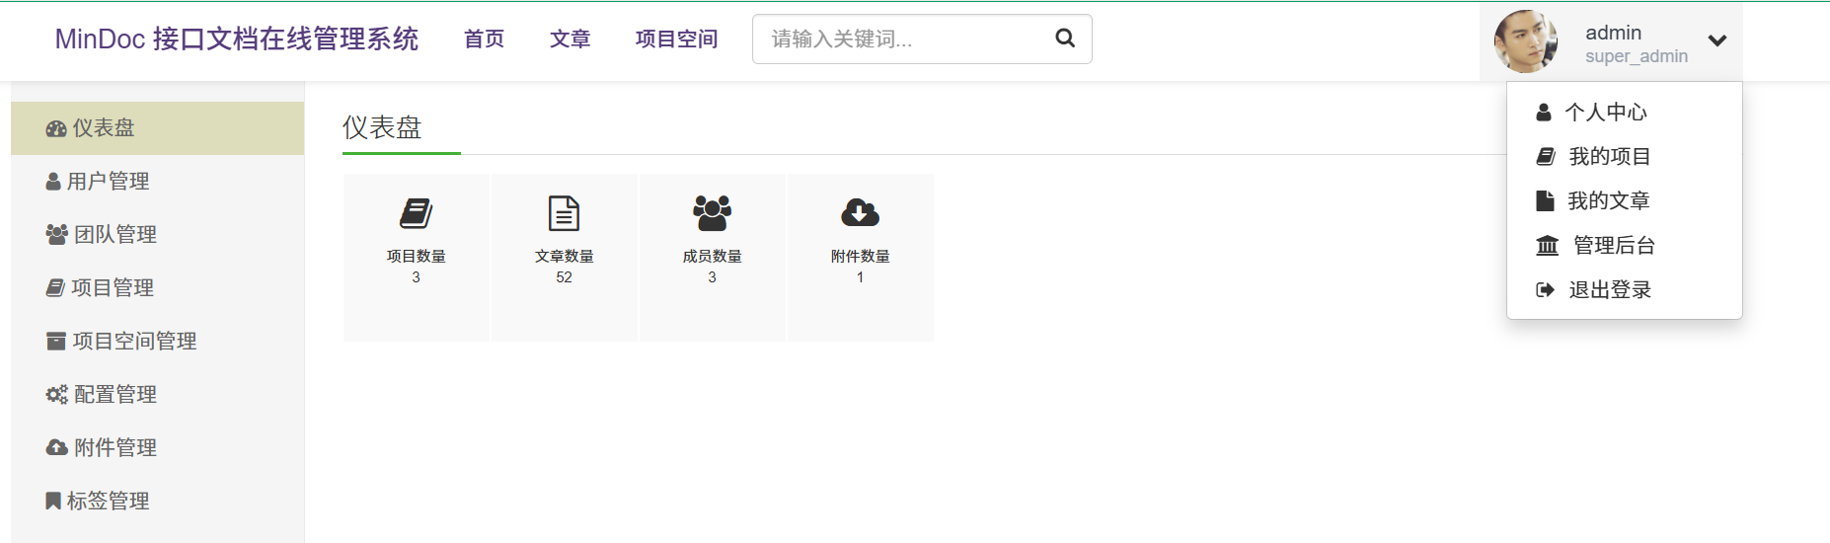1830x543 pixels.
Task: Click the person icon beside 个人中心
Action: click(x=1544, y=113)
